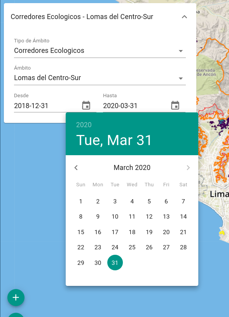Screen dimensions: 229x317
Task: Pick March 15 on the calendar
Action: (80, 232)
